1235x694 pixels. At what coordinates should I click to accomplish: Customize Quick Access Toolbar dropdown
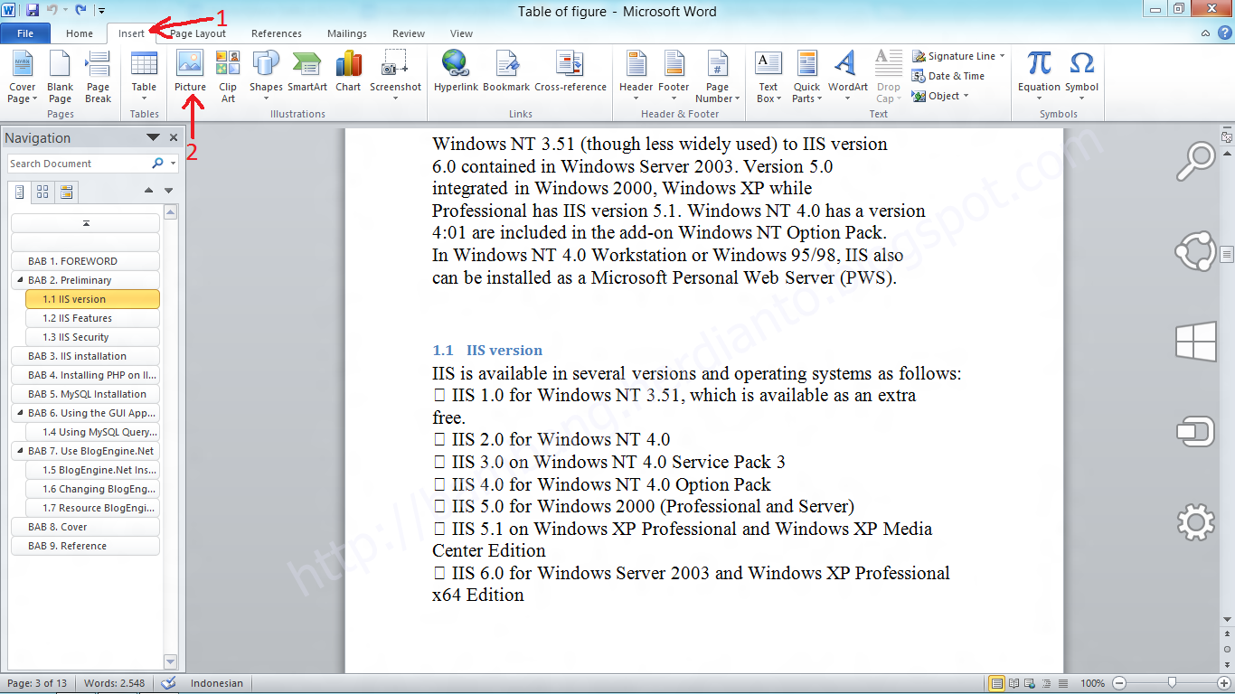(x=101, y=11)
